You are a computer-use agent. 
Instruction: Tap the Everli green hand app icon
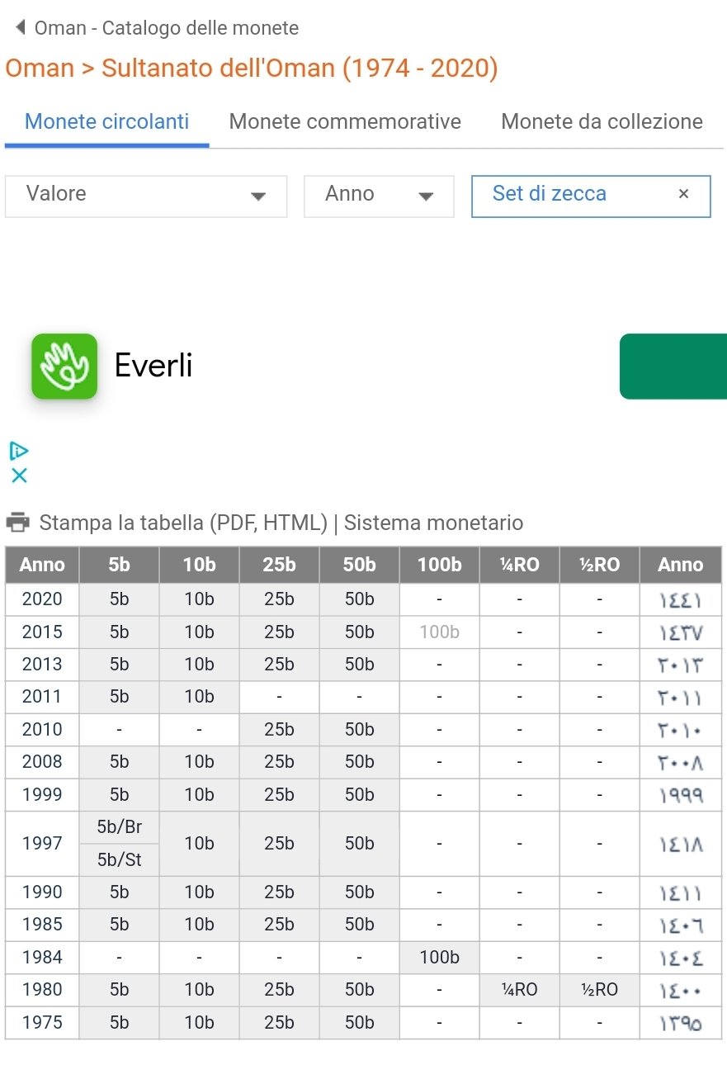[x=64, y=366]
